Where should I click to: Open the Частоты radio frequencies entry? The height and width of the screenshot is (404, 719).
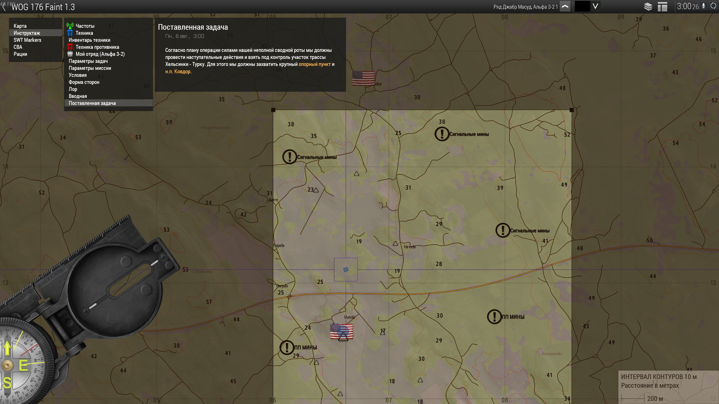pyautogui.click(x=85, y=26)
